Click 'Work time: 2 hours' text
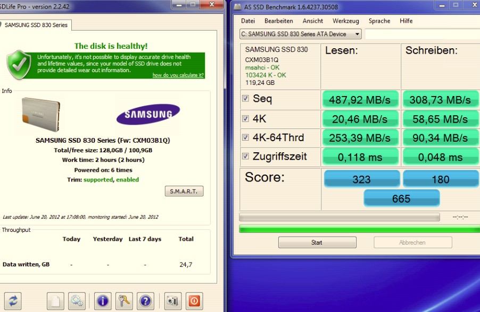The image size is (480, 312). (103, 160)
